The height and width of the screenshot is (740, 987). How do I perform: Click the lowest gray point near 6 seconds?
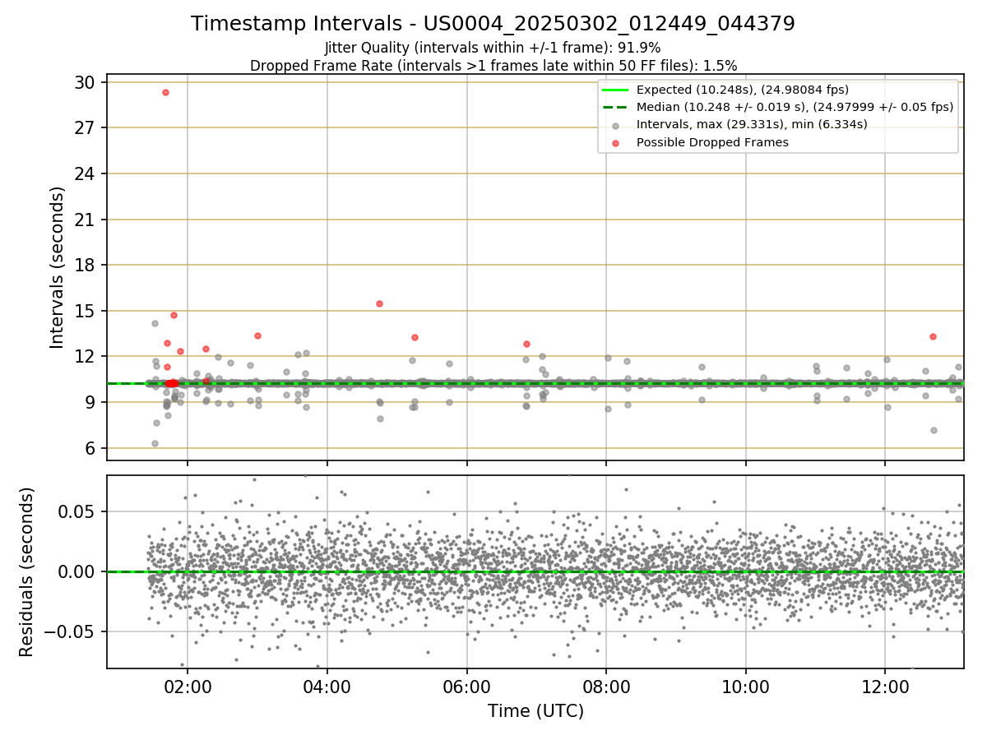coord(155,443)
